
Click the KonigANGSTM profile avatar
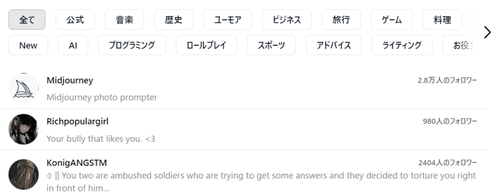pyautogui.click(x=23, y=175)
